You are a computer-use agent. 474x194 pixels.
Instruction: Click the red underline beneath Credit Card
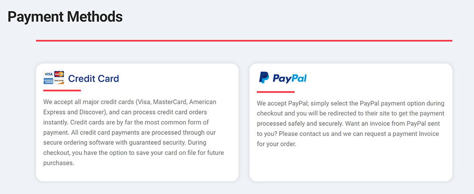click(62, 90)
